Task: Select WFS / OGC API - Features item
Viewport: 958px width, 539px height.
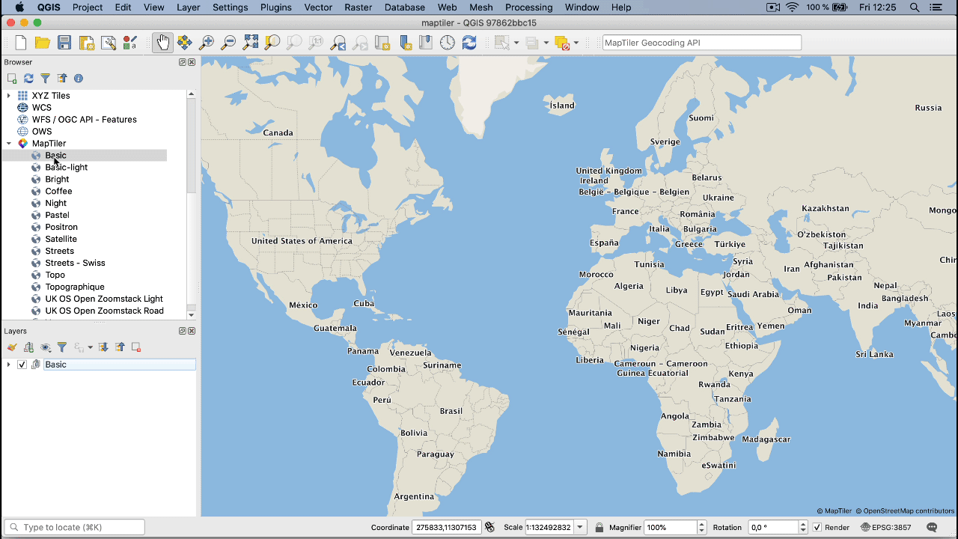Action: [x=85, y=120]
